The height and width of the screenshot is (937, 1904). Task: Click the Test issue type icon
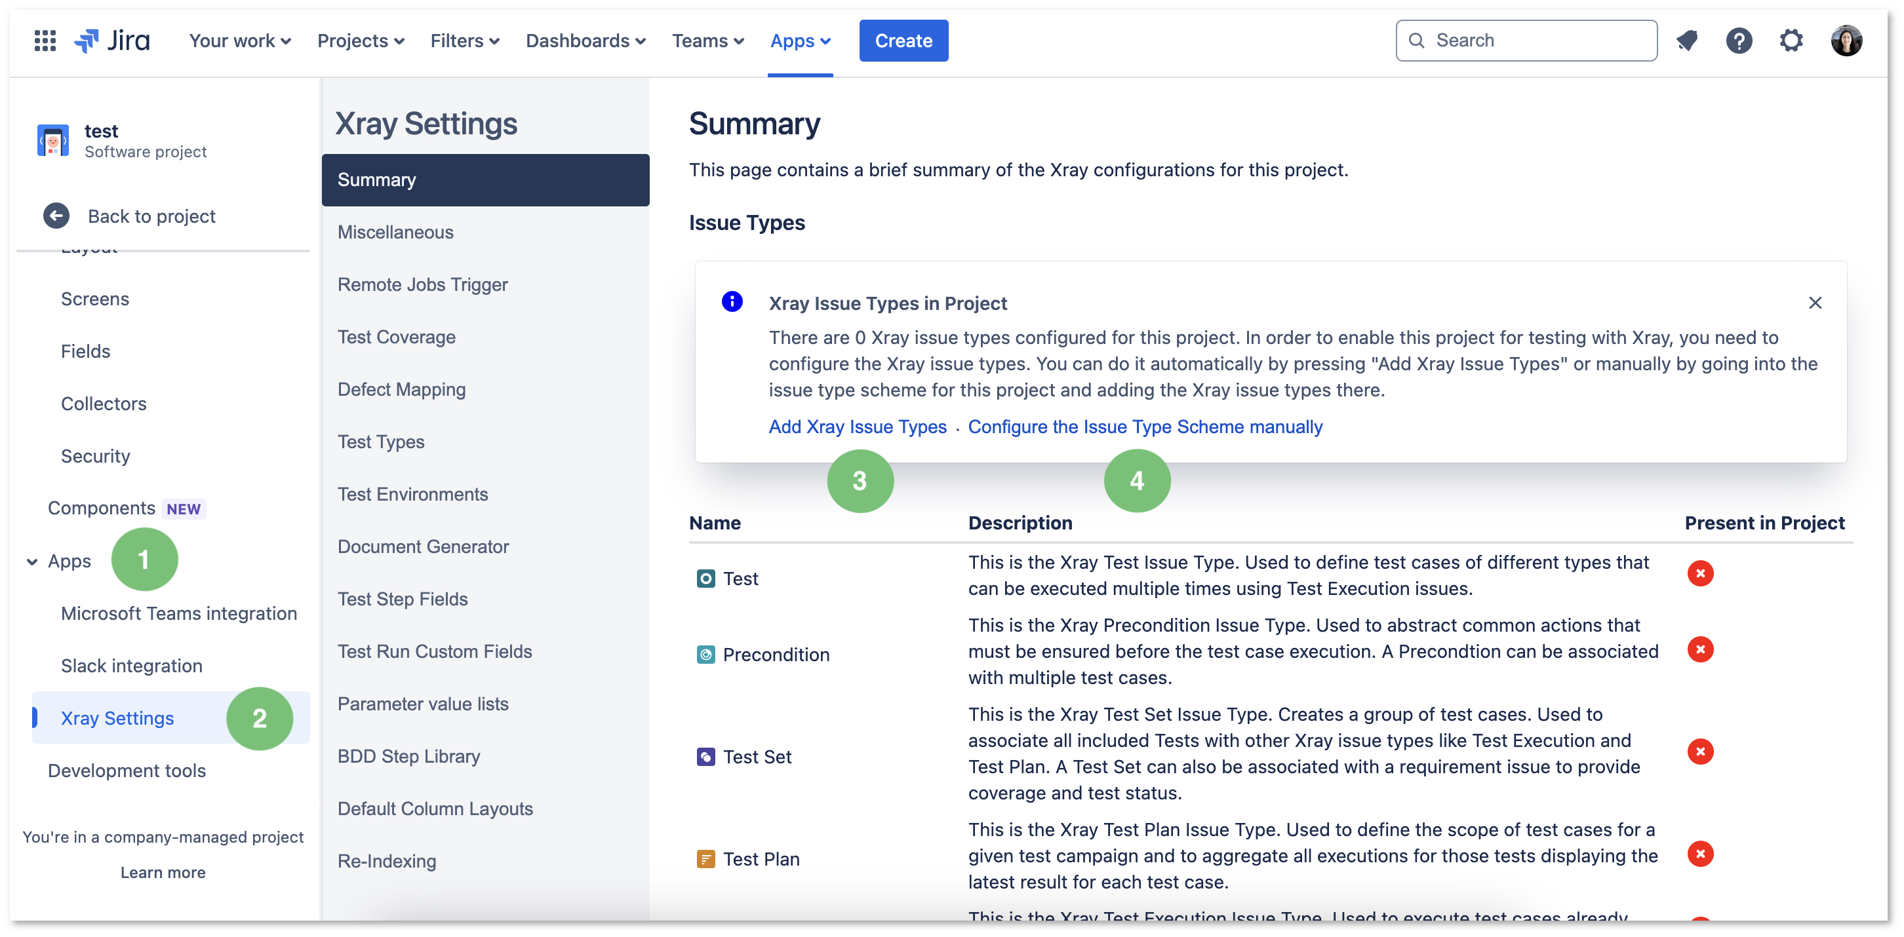(706, 579)
